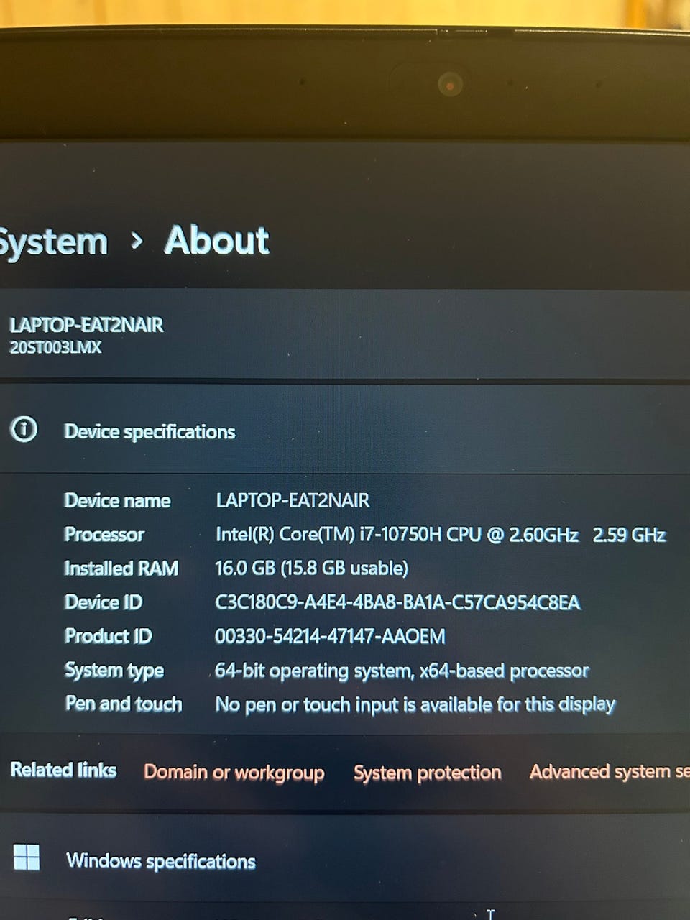690x920 pixels.
Task: Collapse the Device specifications section header
Action: coord(345,431)
